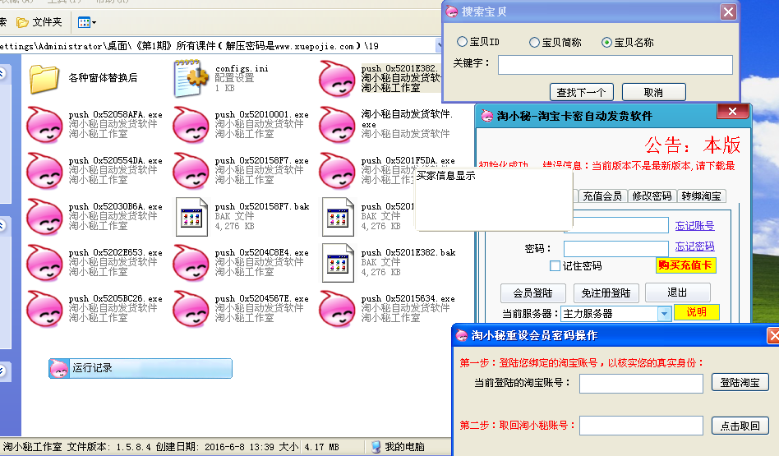This screenshot has height=456, width=779.
Task: Select push 0x52058AFA.exe icon
Action: coord(44,125)
